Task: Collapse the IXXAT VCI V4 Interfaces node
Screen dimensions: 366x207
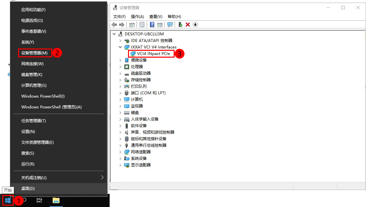Action: 120,47
